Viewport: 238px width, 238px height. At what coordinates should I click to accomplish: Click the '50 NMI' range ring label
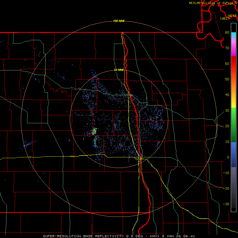tap(119, 70)
